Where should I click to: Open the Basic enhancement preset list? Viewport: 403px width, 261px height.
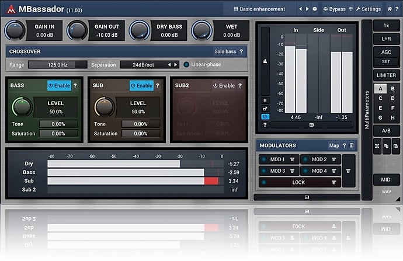pos(259,9)
